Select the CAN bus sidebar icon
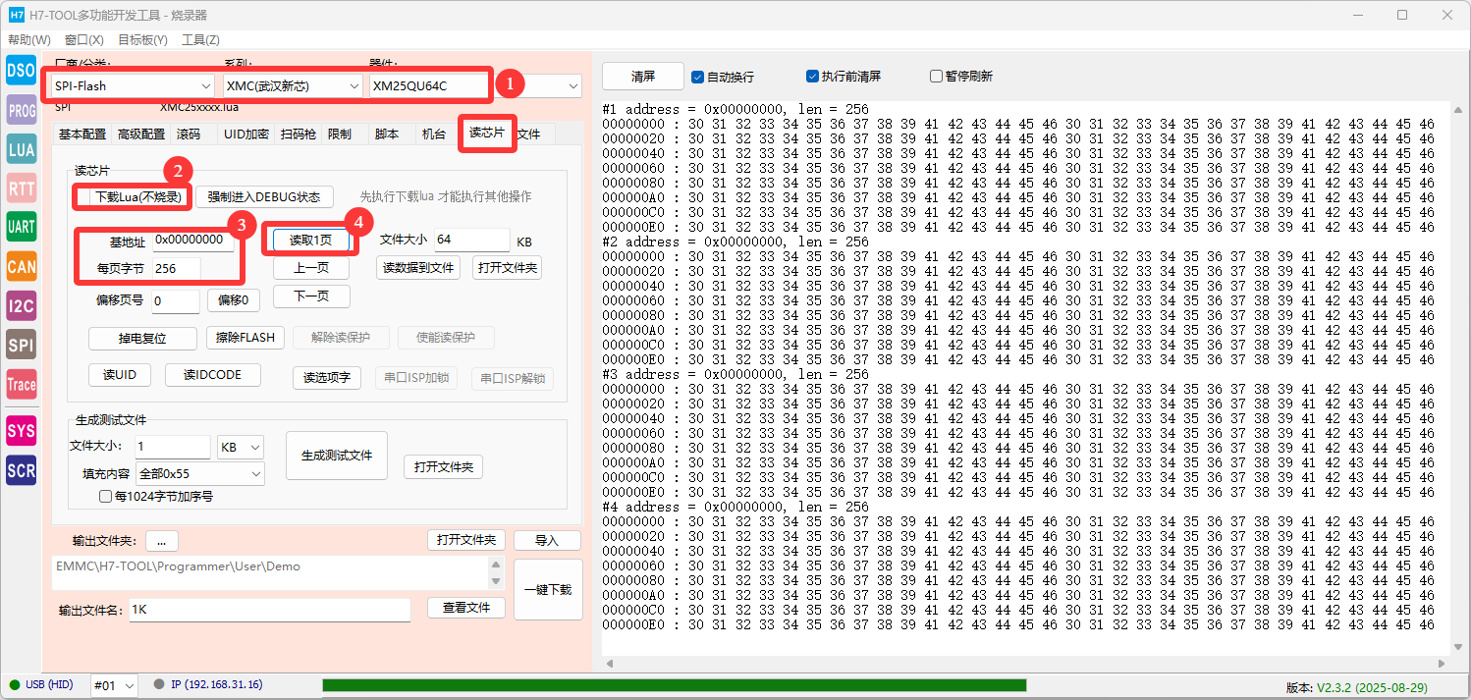This screenshot has width=1471, height=700. coord(21,266)
